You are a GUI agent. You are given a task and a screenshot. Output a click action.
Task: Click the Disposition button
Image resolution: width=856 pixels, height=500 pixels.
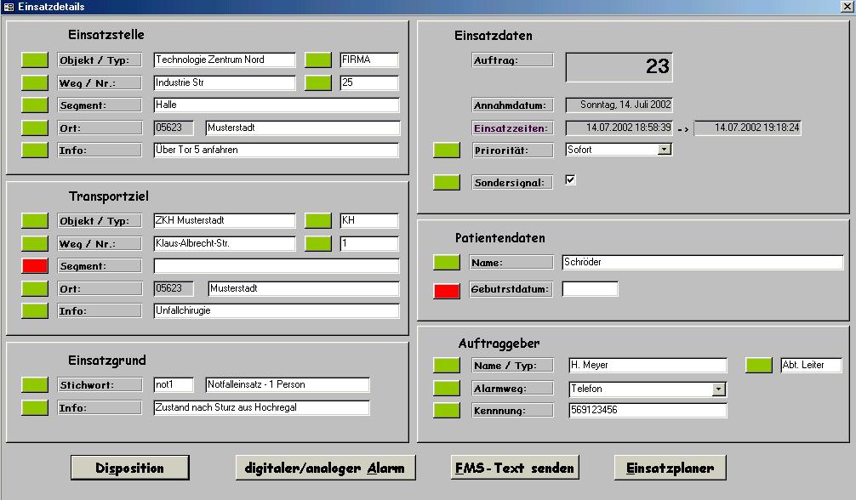tap(129, 468)
